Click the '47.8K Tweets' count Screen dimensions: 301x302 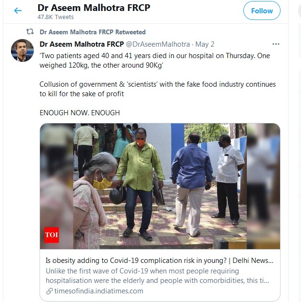pyautogui.click(x=56, y=17)
